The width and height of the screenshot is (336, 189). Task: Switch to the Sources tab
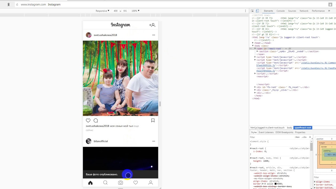(292, 11)
